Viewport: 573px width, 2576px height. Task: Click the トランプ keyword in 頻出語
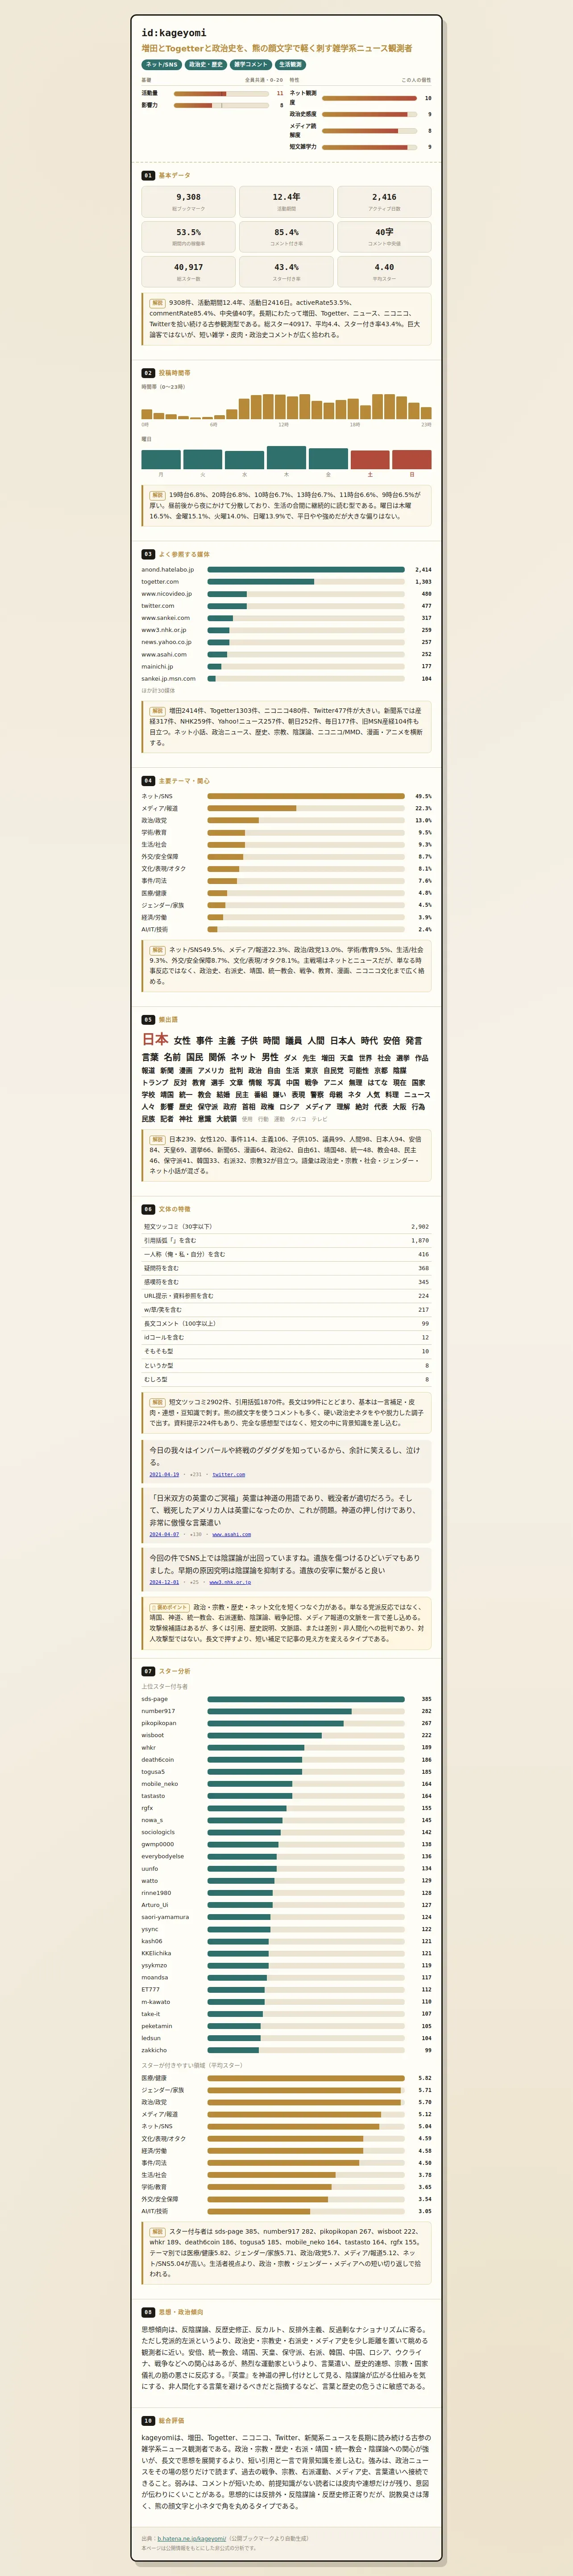click(155, 1082)
